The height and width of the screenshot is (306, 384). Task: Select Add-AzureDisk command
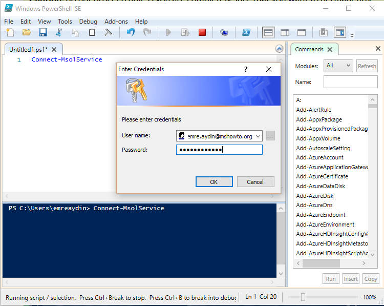pyautogui.click(x=315, y=196)
